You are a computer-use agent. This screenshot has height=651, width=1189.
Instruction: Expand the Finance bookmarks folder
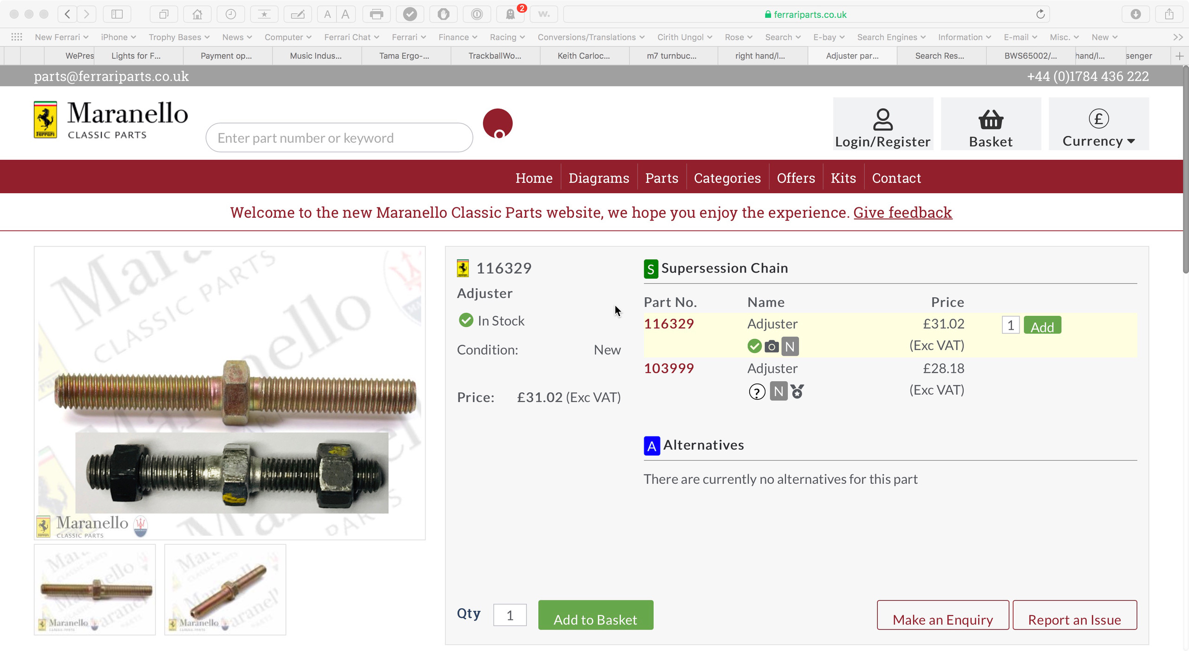click(457, 37)
